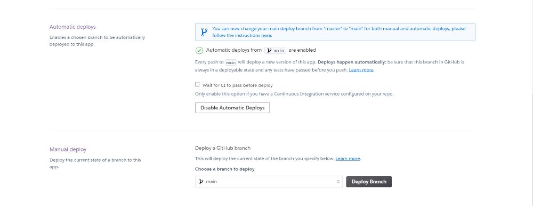Enable Wait for CI to pass checkbox
The image size is (533, 206).
pyautogui.click(x=197, y=84)
